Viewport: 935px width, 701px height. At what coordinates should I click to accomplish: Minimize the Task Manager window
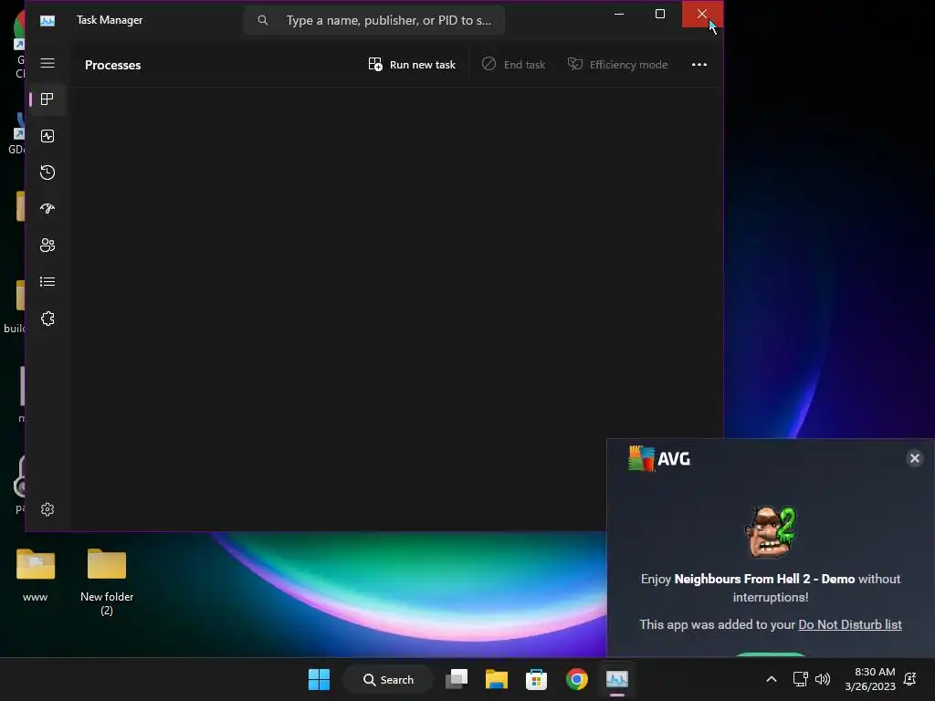619,14
